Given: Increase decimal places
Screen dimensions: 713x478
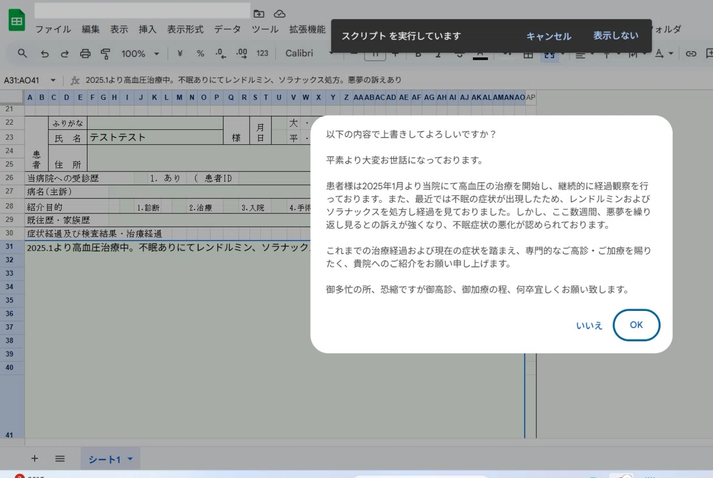Looking at the screenshot, I should point(242,53).
